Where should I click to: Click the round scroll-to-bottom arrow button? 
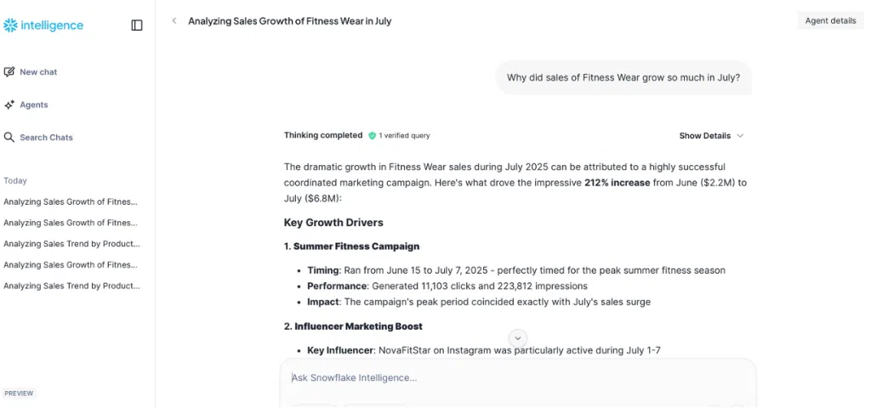point(517,338)
